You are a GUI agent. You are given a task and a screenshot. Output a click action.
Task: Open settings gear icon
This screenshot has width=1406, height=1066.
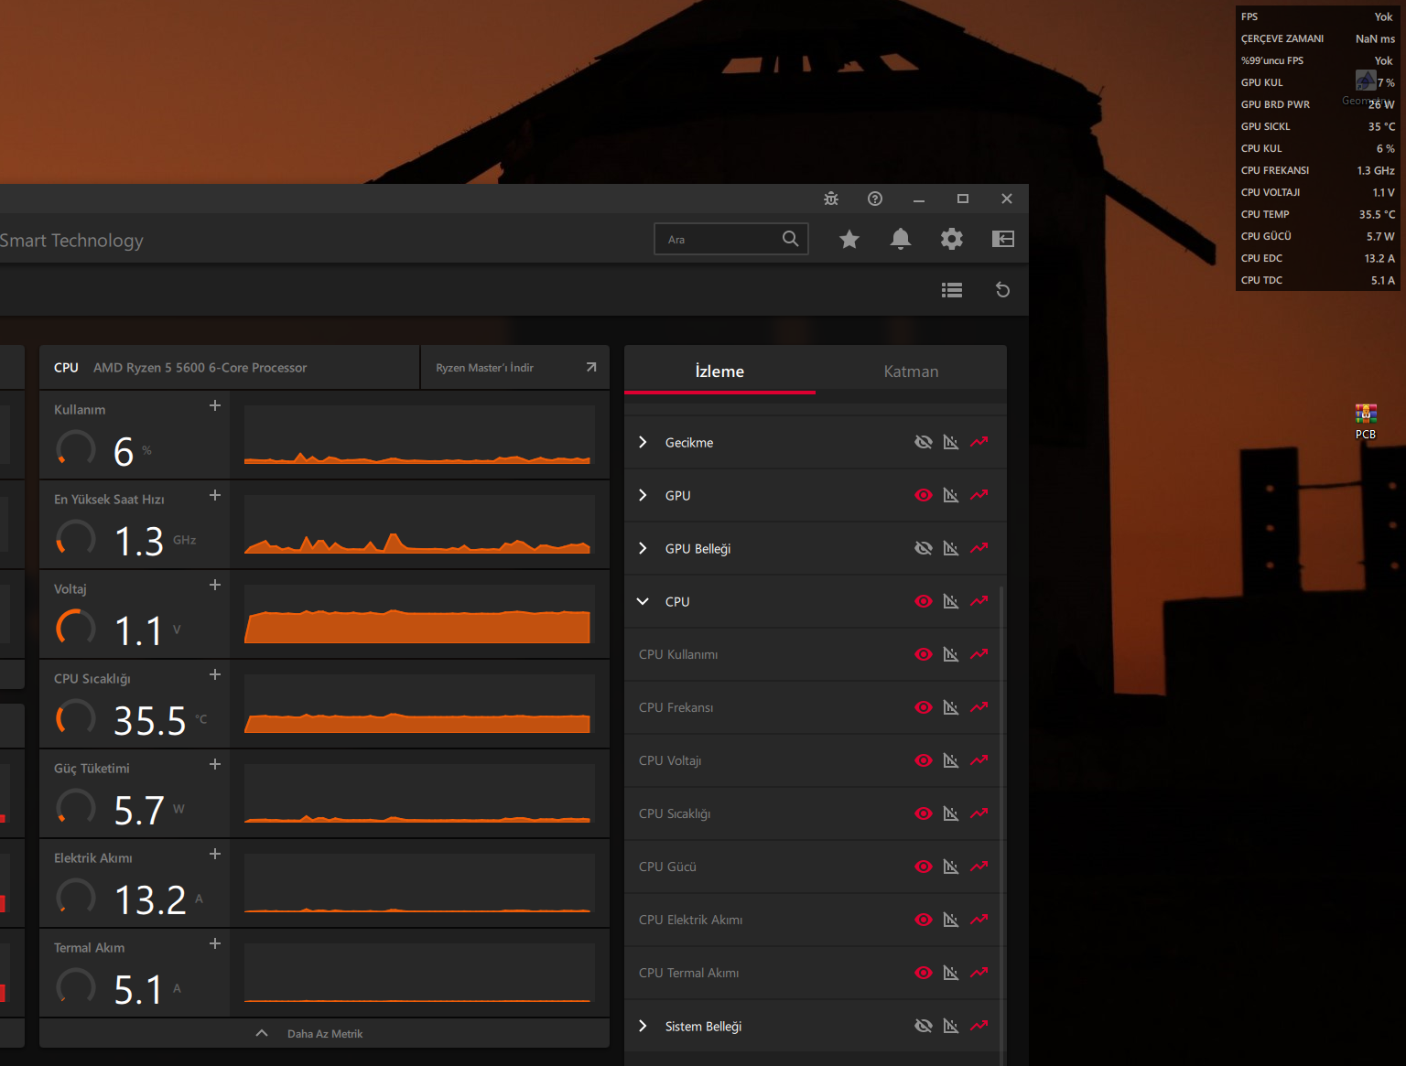click(952, 239)
